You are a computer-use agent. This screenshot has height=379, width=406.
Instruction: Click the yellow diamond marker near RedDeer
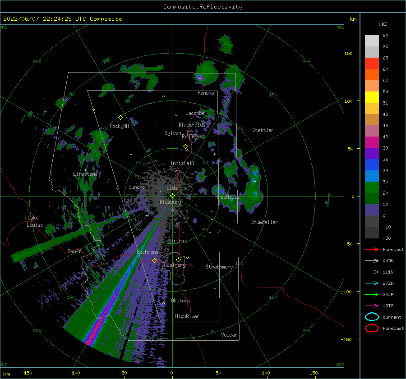click(x=185, y=146)
